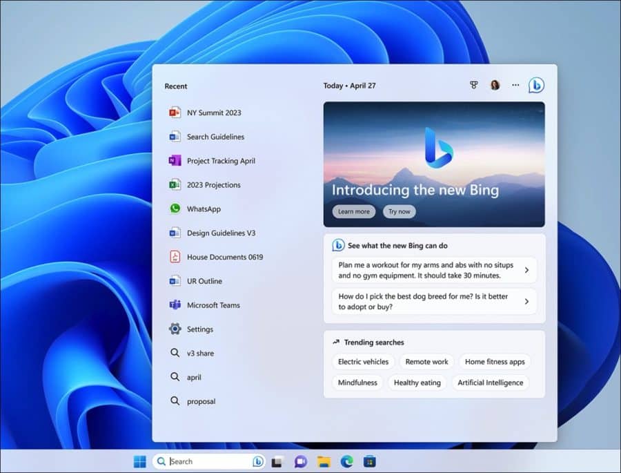The width and height of the screenshot is (621, 473).
Task: Open File Explorer from the taskbar
Action: pos(324,461)
